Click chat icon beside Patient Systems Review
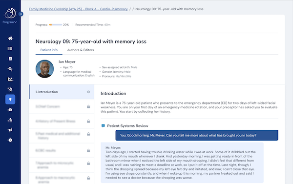 [x=103, y=126]
